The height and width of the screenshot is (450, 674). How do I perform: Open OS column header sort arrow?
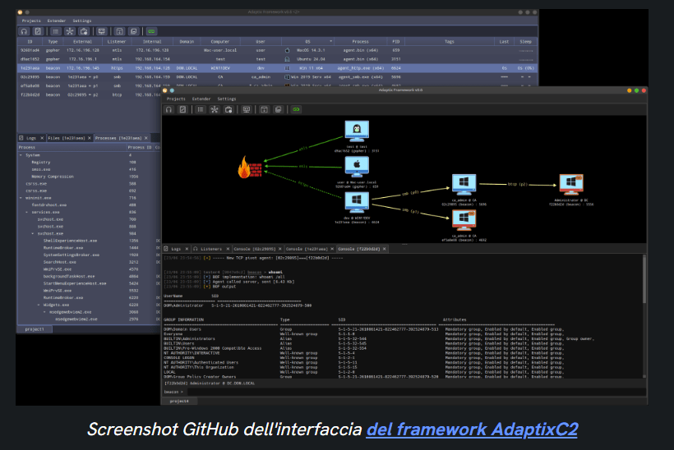coord(331,42)
